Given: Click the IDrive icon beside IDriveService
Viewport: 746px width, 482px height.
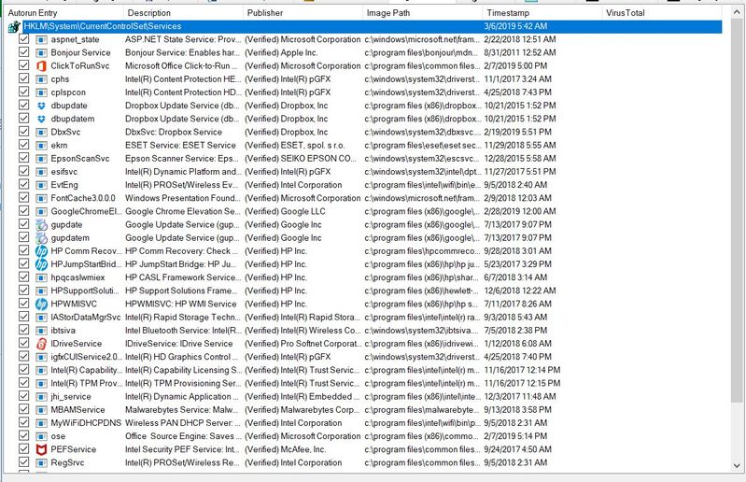Looking at the screenshot, I should pyautogui.click(x=41, y=344).
